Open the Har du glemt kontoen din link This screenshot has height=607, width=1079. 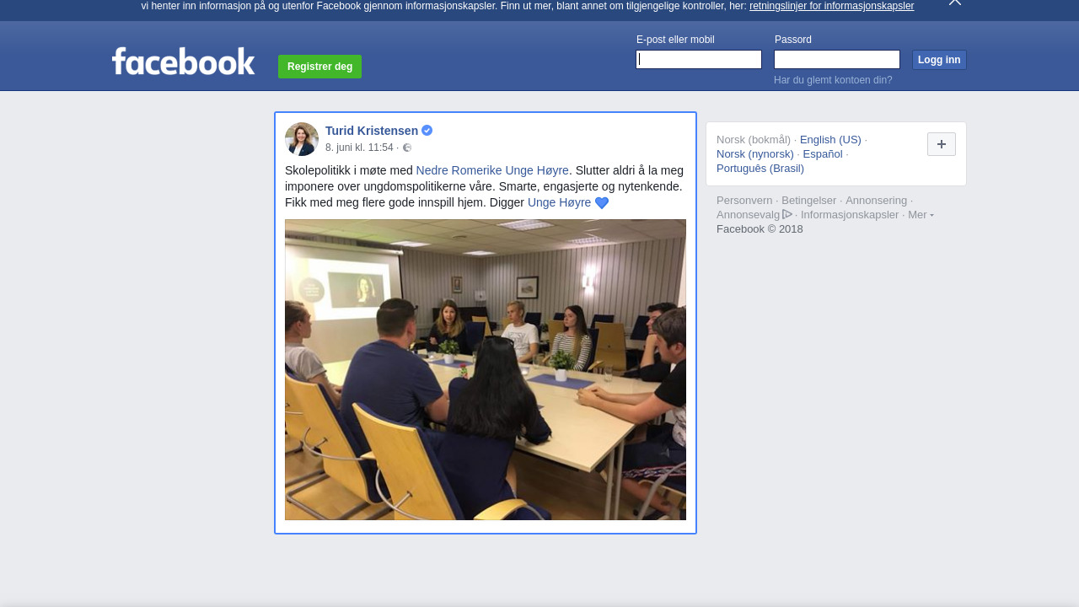[x=833, y=80]
